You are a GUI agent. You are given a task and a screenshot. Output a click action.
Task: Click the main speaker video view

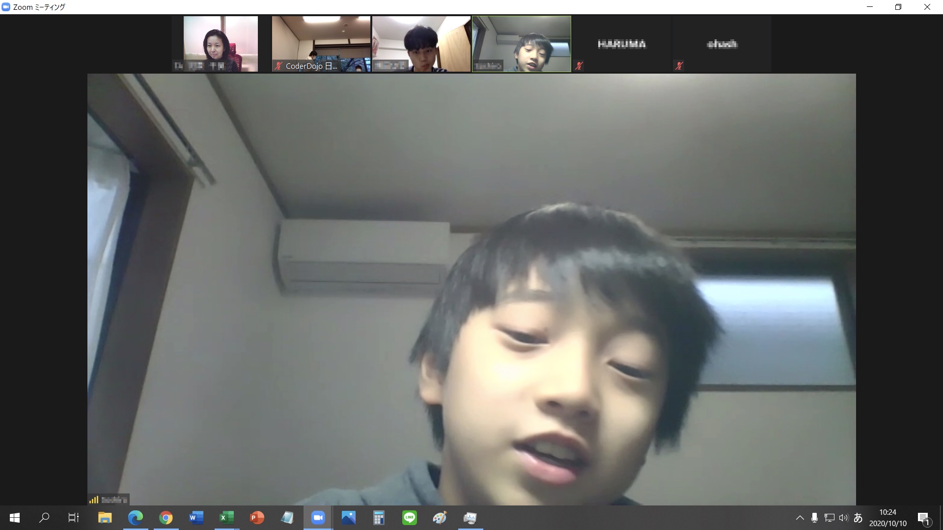471,290
